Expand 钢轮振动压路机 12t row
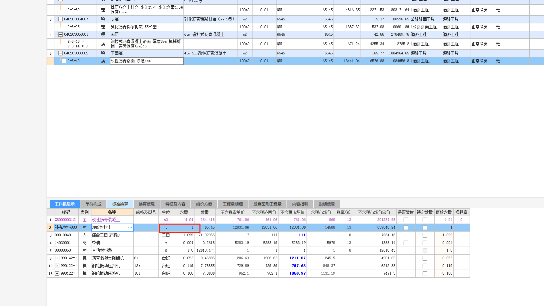 (57, 266)
